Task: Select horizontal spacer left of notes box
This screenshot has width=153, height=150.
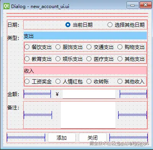Action: [38, 115]
